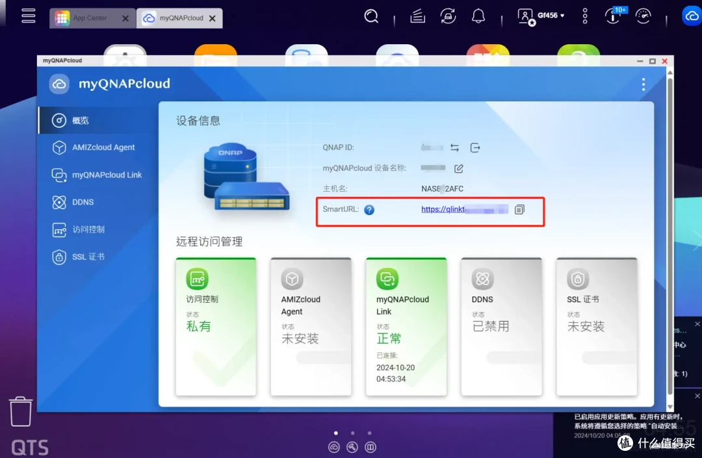Open myQNAPcloud Link in the sidebar

(96, 175)
